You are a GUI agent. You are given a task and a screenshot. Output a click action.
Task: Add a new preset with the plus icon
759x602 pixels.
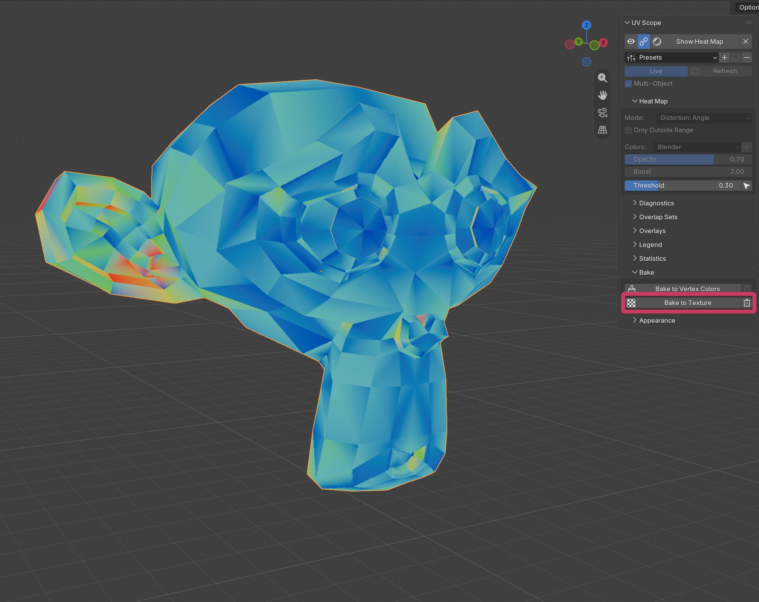coord(724,58)
